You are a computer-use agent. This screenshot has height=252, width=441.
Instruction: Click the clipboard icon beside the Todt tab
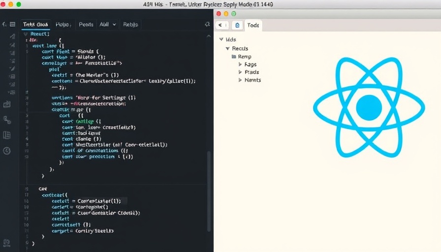pyautogui.click(x=237, y=25)
